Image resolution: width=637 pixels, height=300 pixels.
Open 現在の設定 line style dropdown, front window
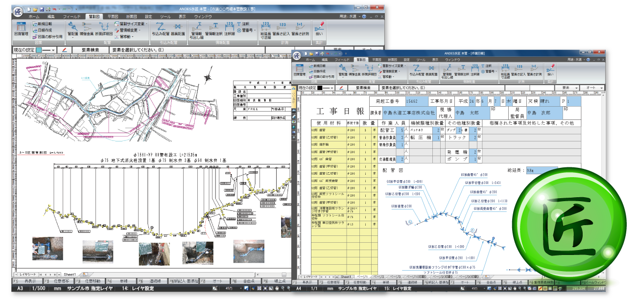coord(332,88)
